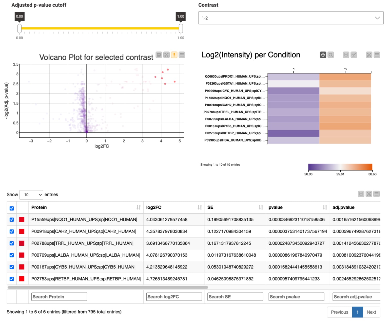Click the volcano plot deselect (minus) icon

click(x=159, y=55)
